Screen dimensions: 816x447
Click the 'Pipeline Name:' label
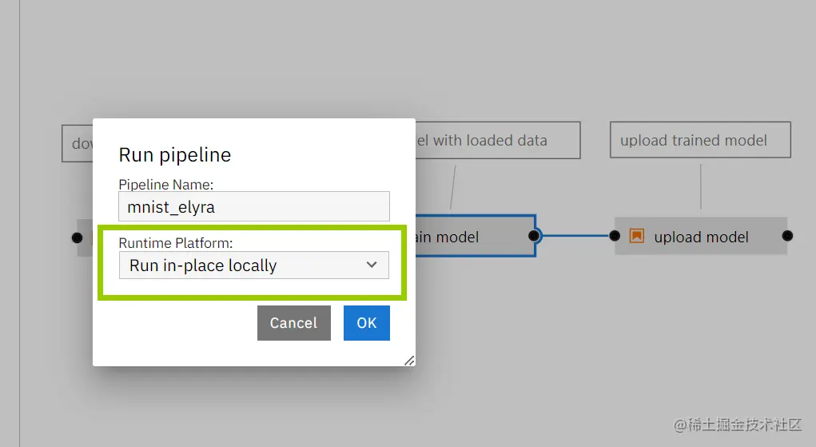(x=166, y=184)
